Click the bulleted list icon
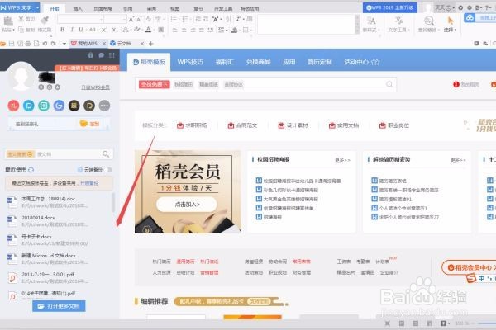The image size is (496, 330). point(174,19)
